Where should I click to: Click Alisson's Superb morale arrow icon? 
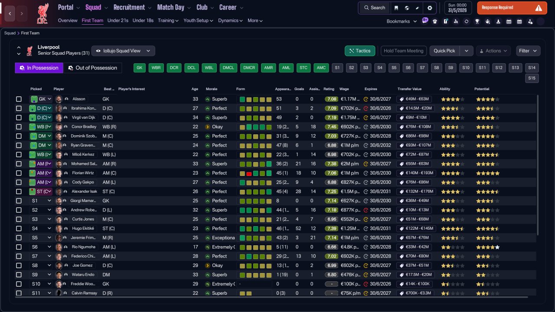(208, 99)
